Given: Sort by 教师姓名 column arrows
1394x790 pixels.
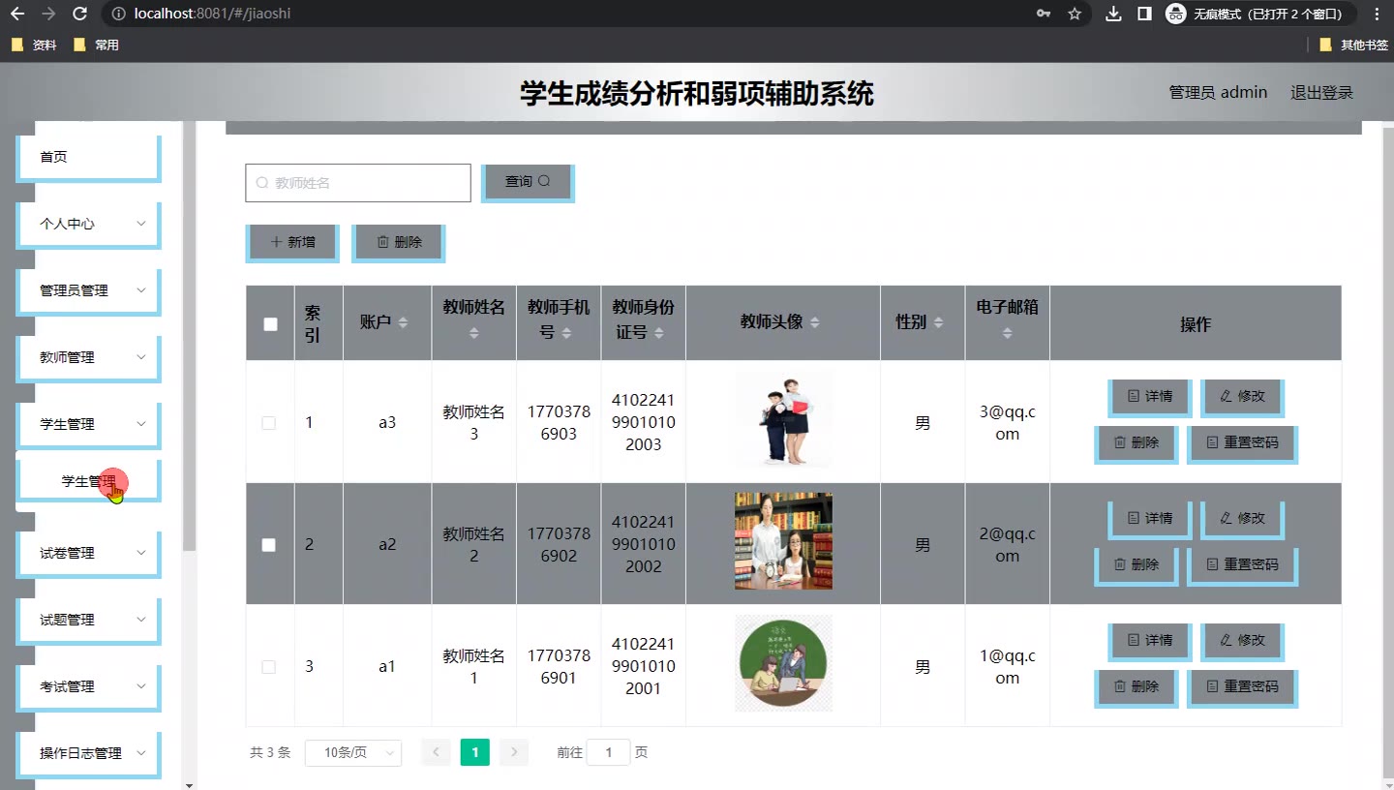Looking at the screenshot, I should 474,333.
